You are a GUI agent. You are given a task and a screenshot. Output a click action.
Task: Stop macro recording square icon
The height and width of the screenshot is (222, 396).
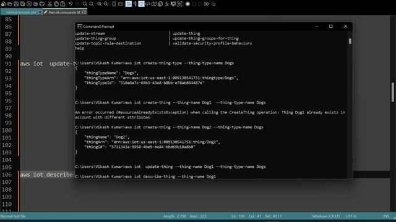(x=194, y=4)
